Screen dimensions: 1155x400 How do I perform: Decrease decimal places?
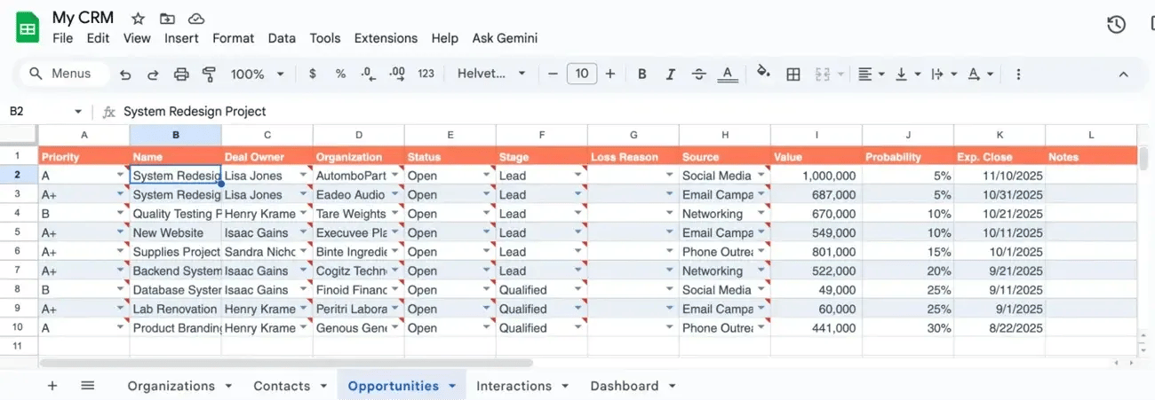[369, 75]
